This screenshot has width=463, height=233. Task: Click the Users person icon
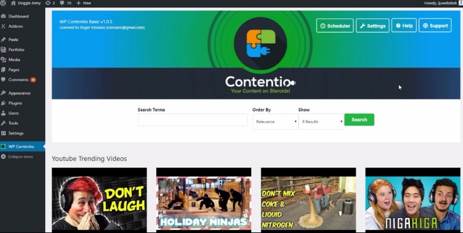pyautogui.click(x=3, y=113)
